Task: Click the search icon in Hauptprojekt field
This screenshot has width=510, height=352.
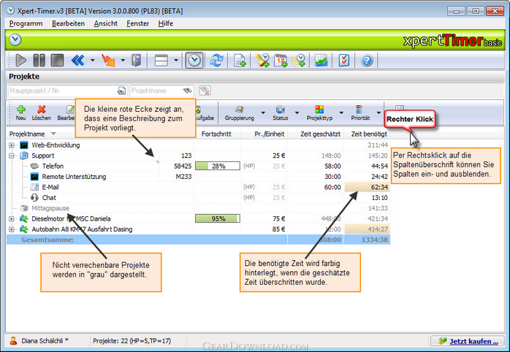Action: [121, 91]
